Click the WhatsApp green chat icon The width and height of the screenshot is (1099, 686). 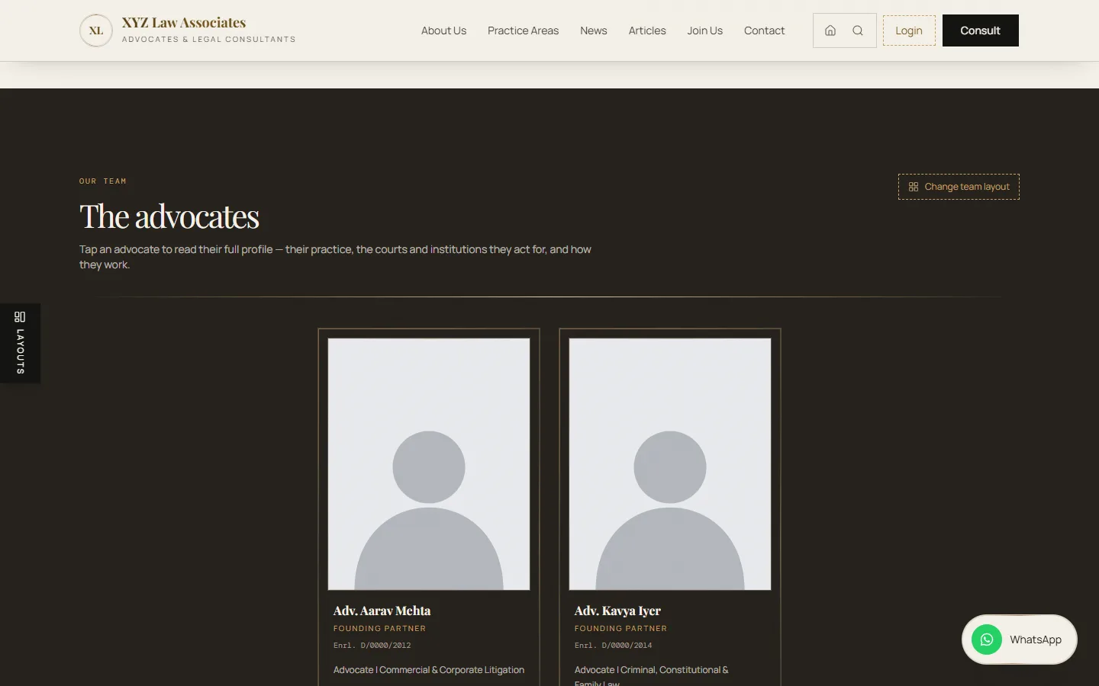[x=987, y=640]
